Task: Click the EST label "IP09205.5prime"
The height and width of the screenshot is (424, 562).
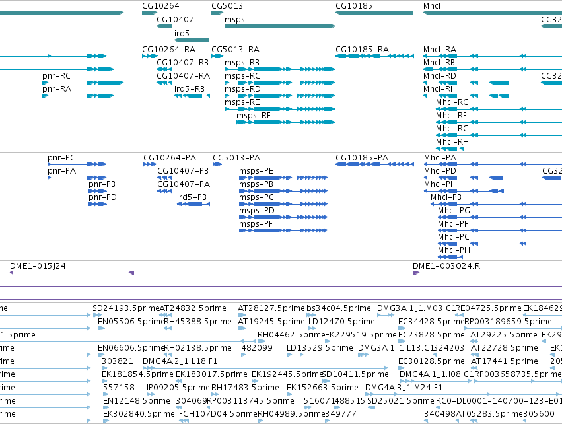Action: (178, 388)
